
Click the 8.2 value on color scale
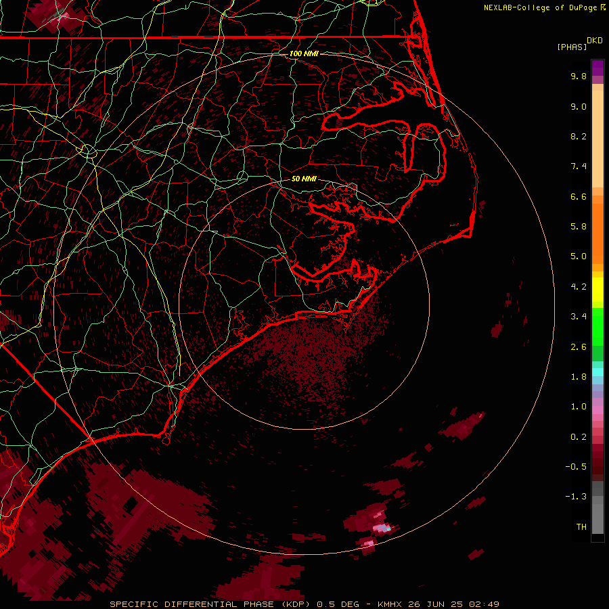(579, 136)
